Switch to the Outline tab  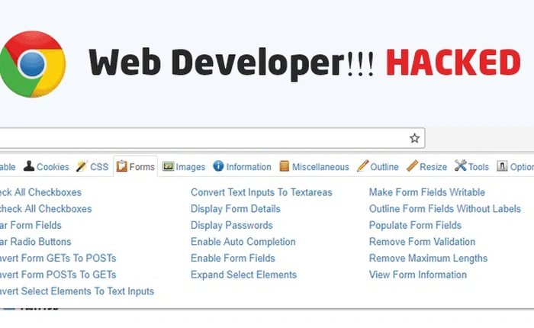tap(384, 167)
